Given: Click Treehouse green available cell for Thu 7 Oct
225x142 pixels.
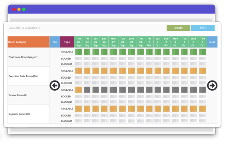Looking at the screenshot, I should [x=202, y=52].
